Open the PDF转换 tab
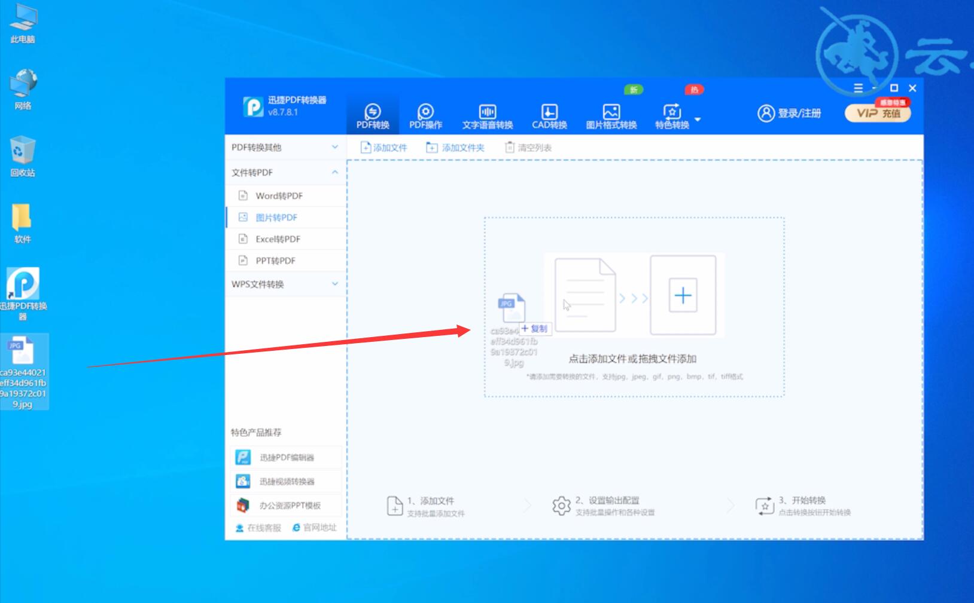 (x=373, y=116)
